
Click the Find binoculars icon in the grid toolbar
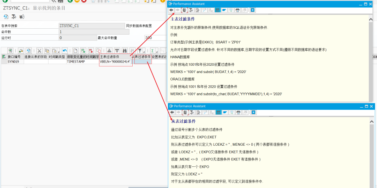click(x=125, y=51)
